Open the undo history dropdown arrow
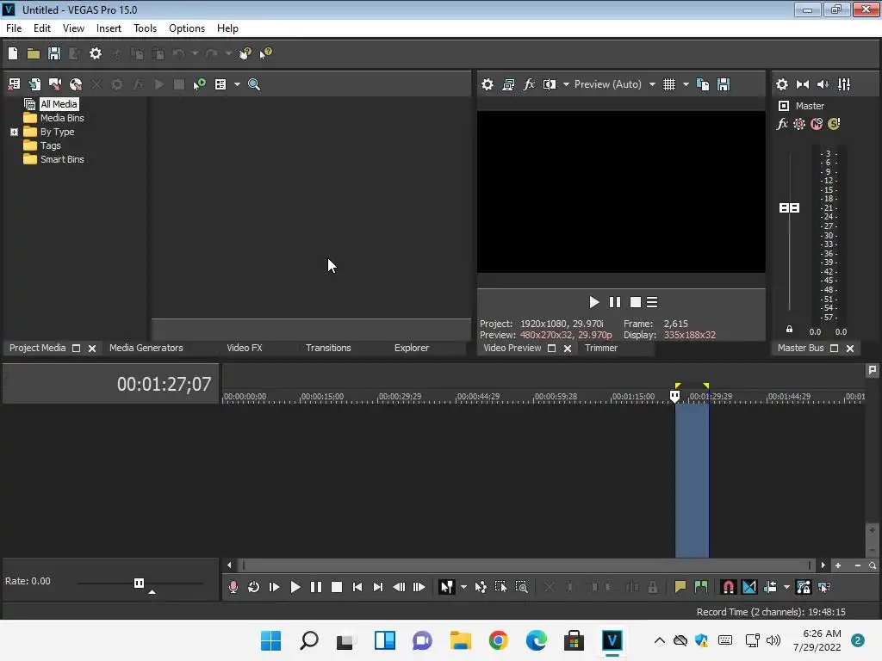 (x=195, y=53)
